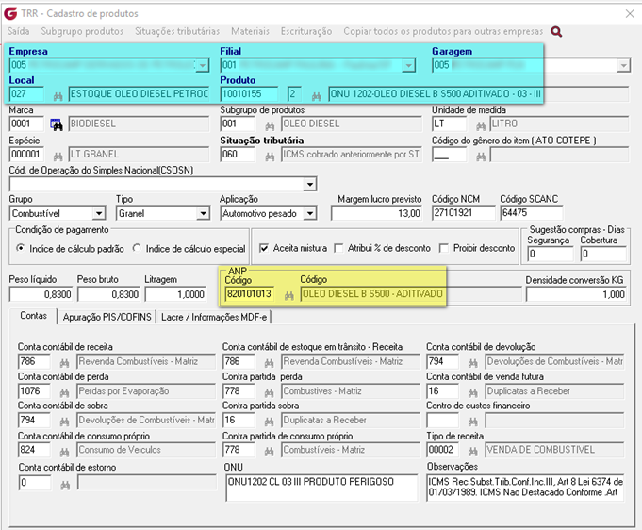This screenshot has width=642, height=530.
Task: Click the Observações text box
Action: (x=525, y=488)
